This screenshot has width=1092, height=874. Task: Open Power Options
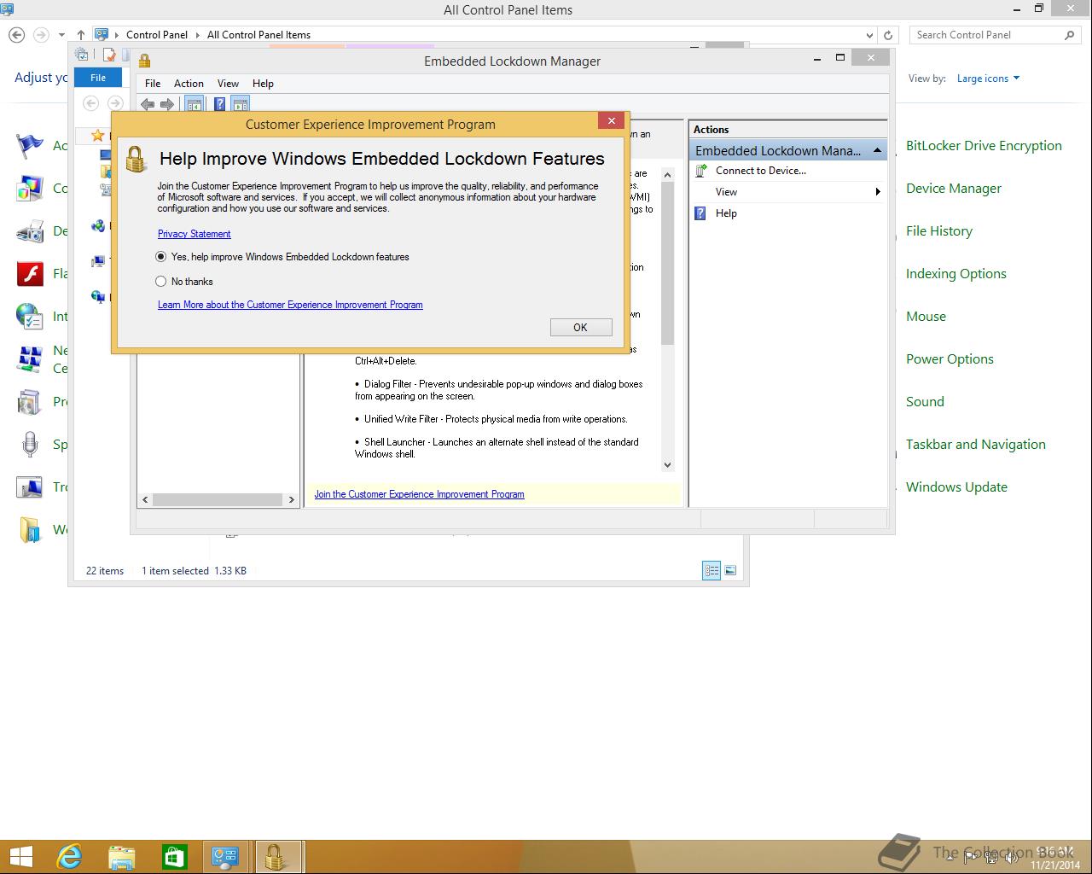[x=950, y=359]
